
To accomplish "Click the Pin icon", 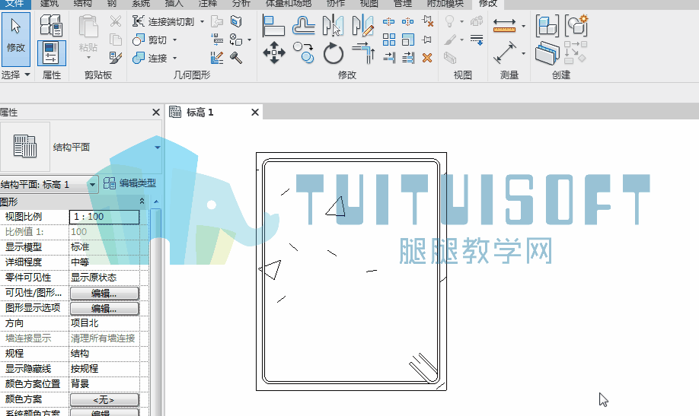I will [427, 40].
